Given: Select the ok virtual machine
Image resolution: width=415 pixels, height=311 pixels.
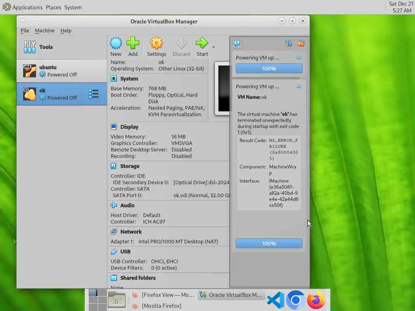Looking at the screenshot, I should pos(62,94).
